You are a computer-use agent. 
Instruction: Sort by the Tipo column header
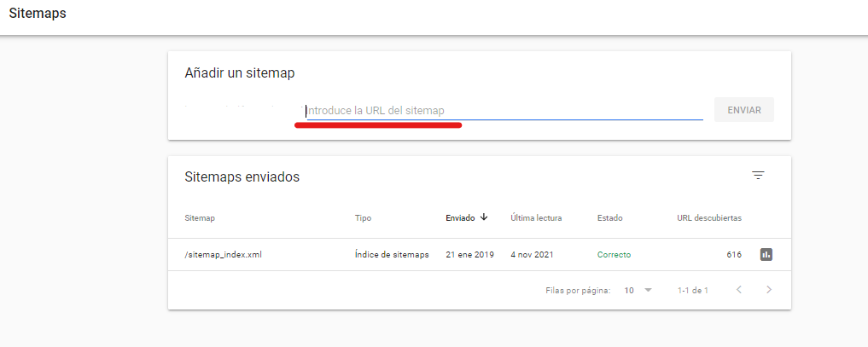(x=363, y=218)
